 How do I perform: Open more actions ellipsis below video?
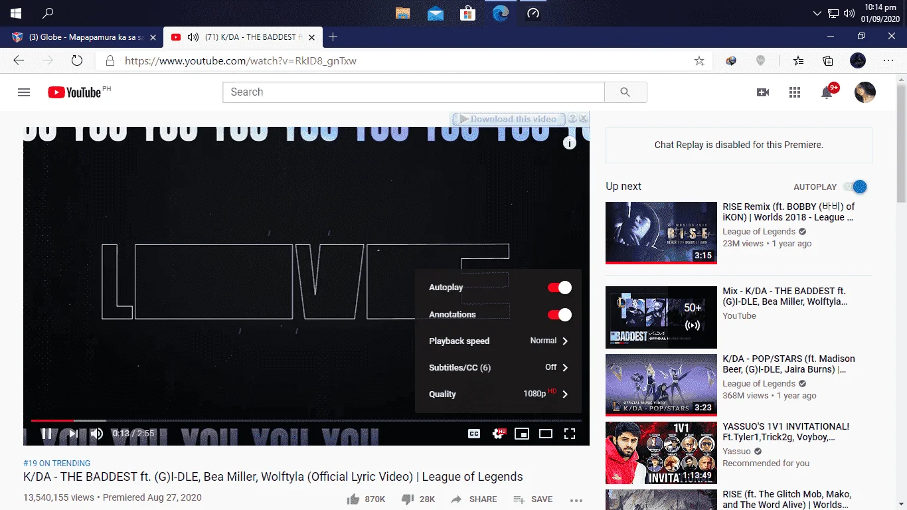coord(576,500)
